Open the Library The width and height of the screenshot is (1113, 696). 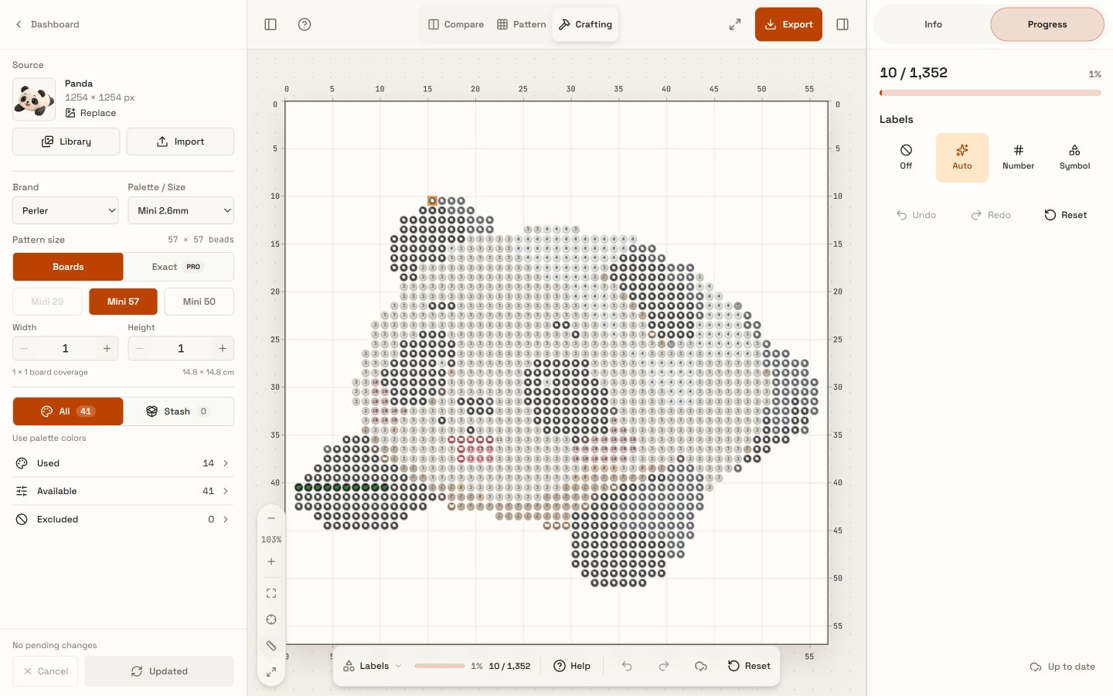coord(66,142)
